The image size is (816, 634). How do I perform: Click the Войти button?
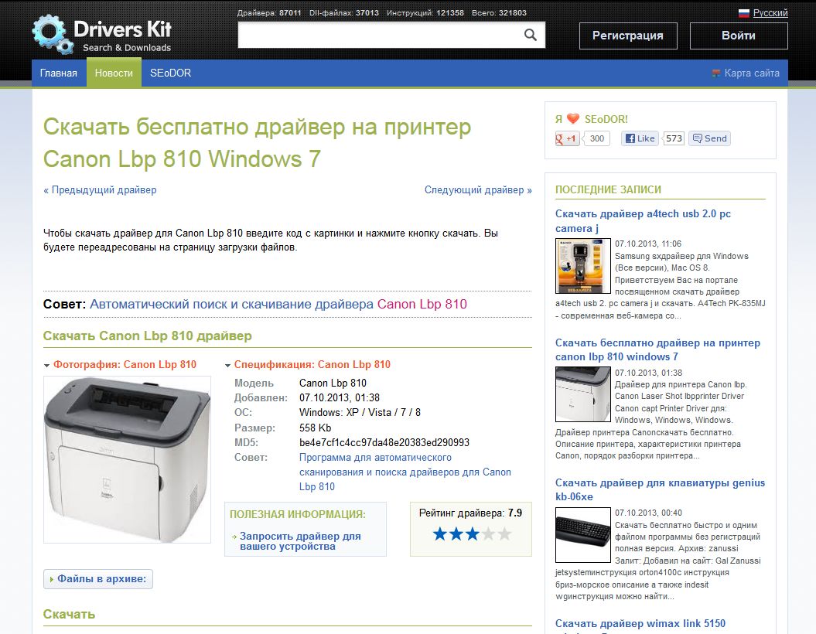[x=739, y=36]
